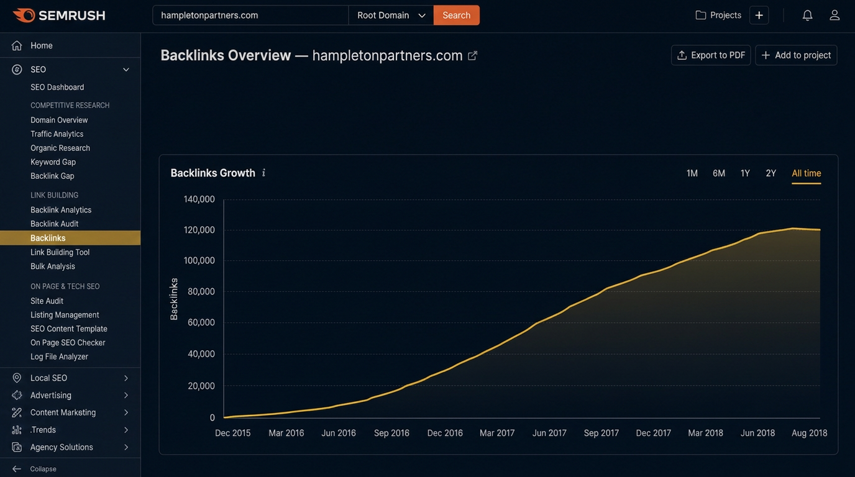This screenshot has width=855, height=477.
Task: Expand the Advertising section
Action: (x=126, y=395)
